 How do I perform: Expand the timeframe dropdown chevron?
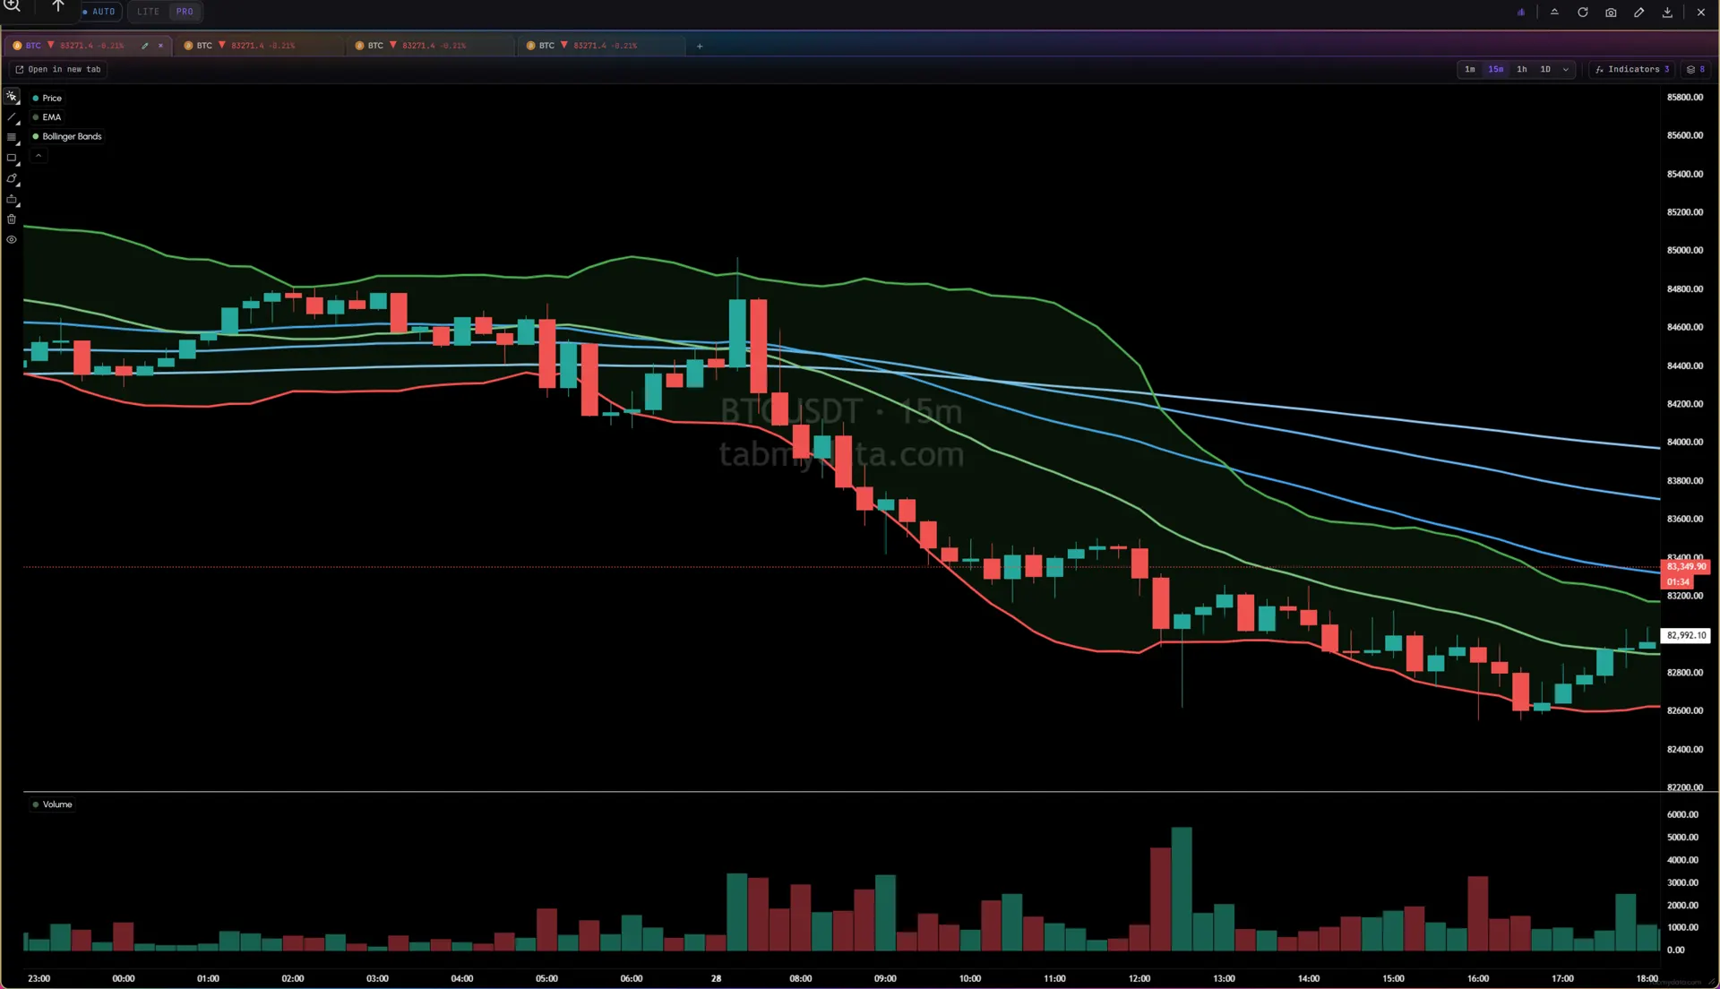1566,69
